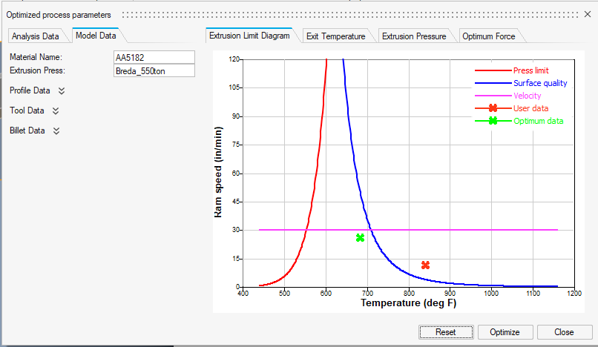Click the green Optimum data marker on chart
This screenshot has height=347, width=598.
click(x=360, y=238)
